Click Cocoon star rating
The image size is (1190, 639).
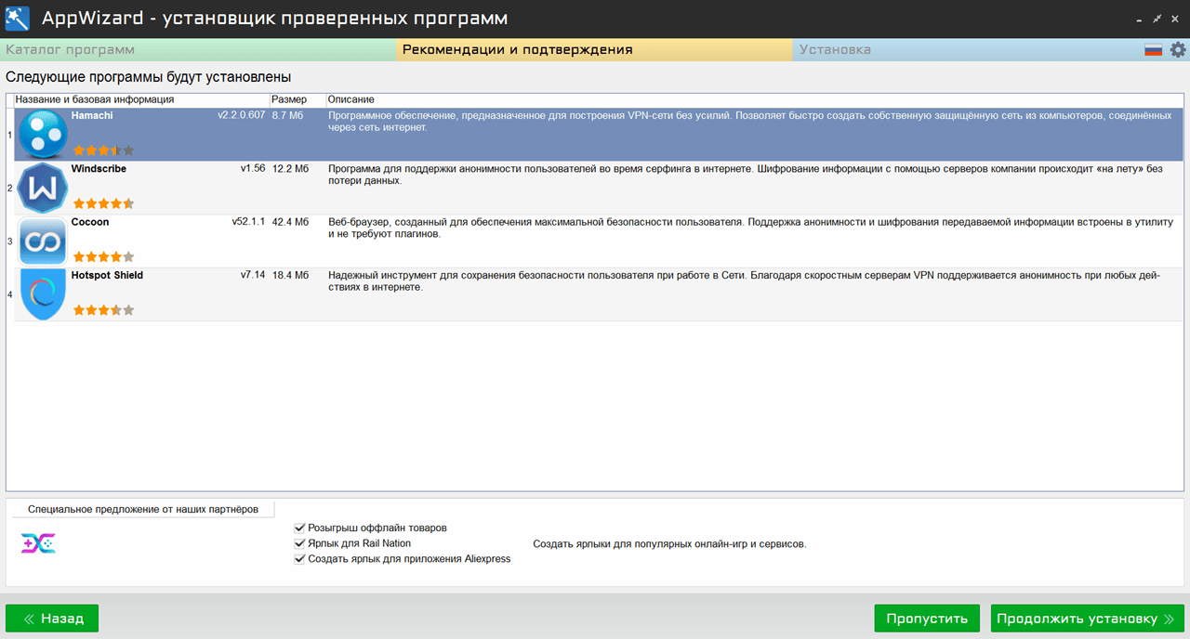pyautogui.click(x=103, y=256)
